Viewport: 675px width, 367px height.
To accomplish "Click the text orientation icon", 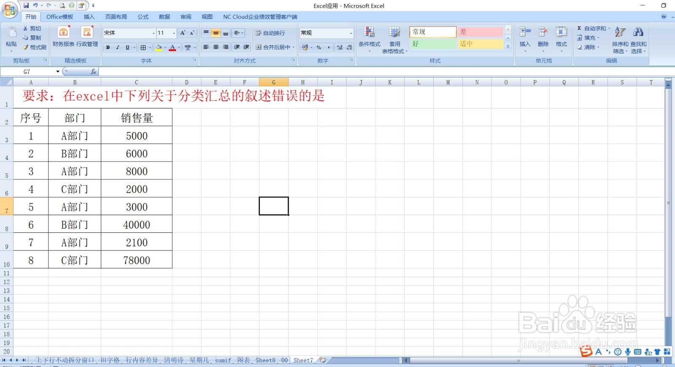I will (x=237, y=33).
